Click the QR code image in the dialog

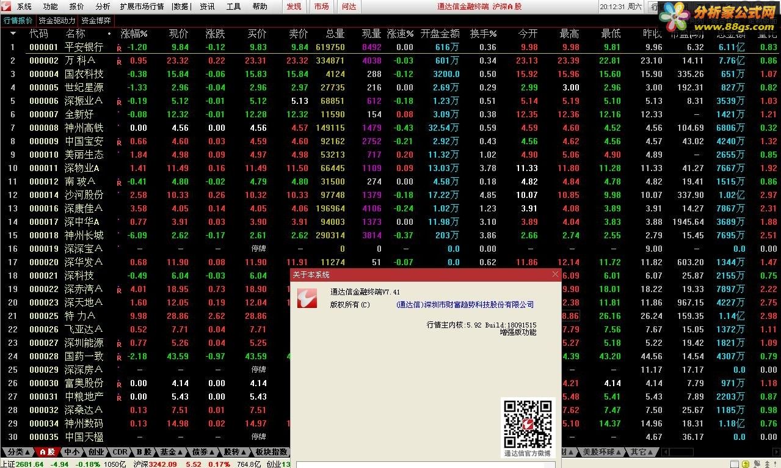[528, 423]
